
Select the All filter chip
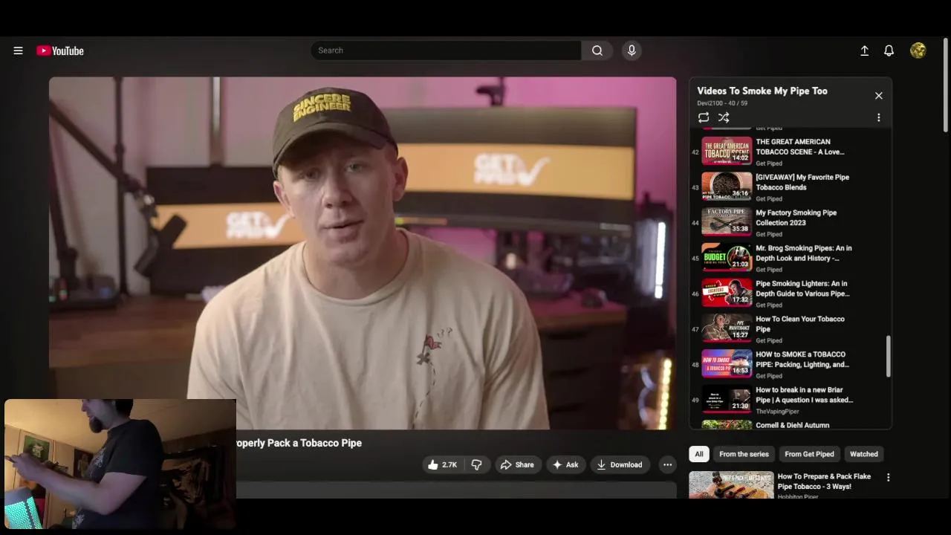click(699, 454)
